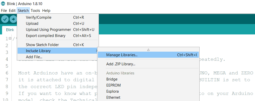Click line number 6 in editor gutter
255x101 pixels.
tap(7, 73)
